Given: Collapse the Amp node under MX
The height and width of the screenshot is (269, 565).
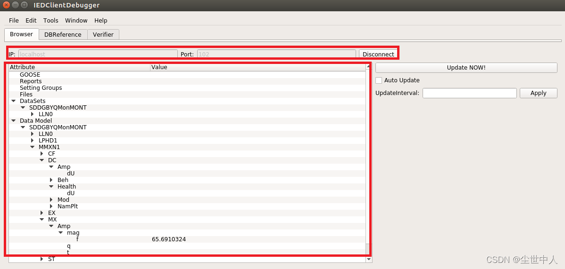Looking at the screenshot, I should click(x=51, y=226).
